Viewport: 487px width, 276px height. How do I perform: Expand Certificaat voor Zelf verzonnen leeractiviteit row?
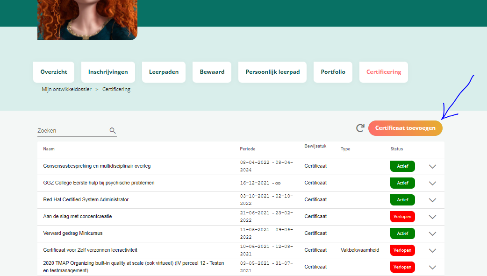[x=432, y=250]
